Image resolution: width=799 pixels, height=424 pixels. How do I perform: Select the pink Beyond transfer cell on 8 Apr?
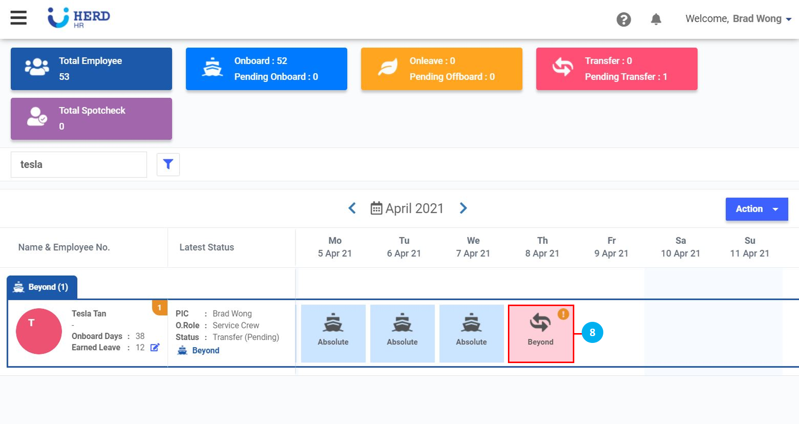[540, 334]
